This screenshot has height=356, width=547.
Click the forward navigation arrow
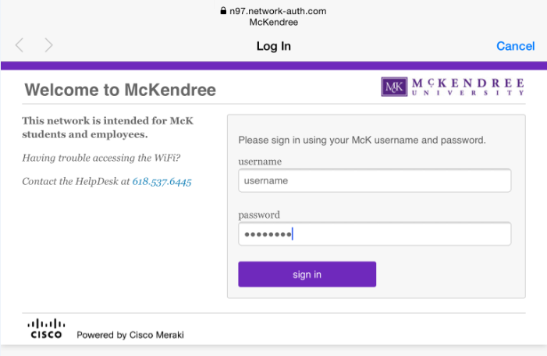point(49,45)
